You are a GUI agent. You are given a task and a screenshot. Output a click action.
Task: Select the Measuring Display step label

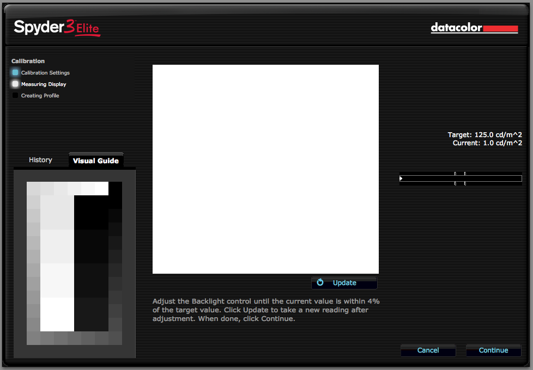[x=44, y=84]
